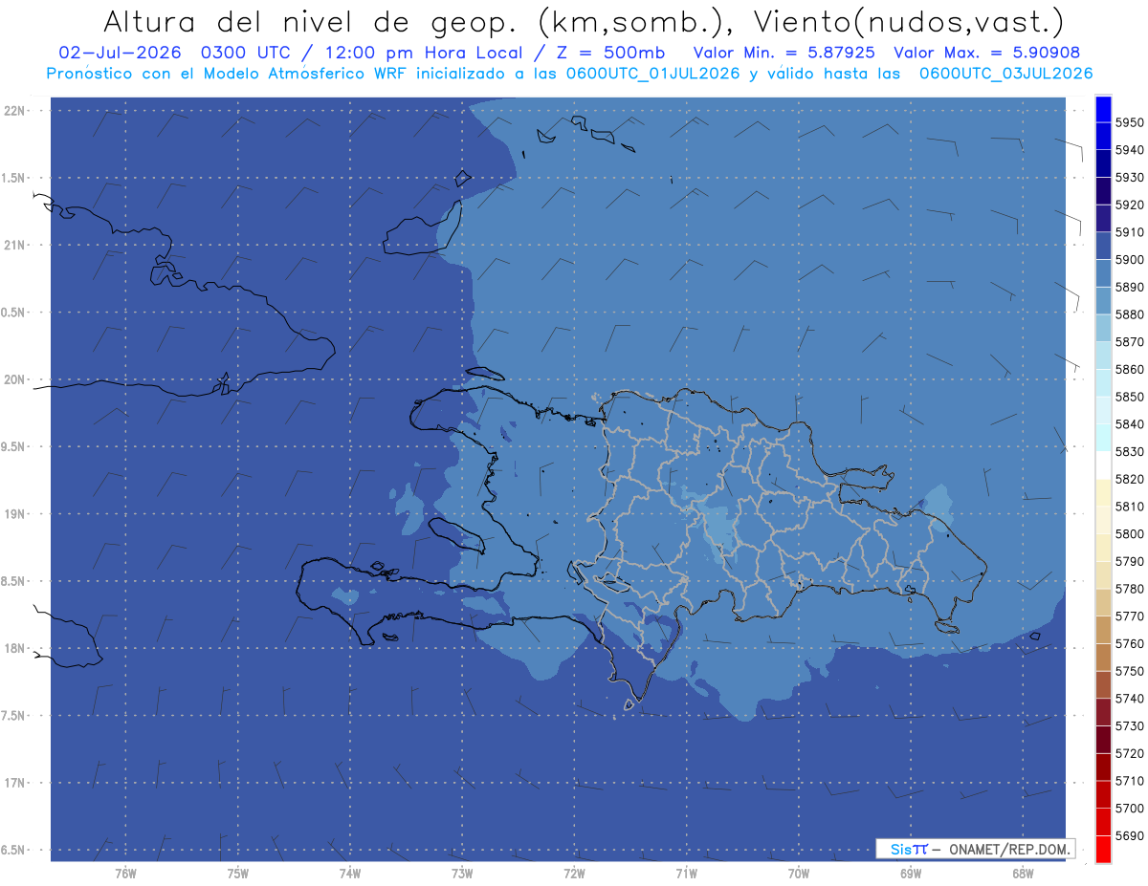Click the '5950' colorbar value
This screenshot has height=886, width=1148.
pyautogui.click(x=1130, y=122)
